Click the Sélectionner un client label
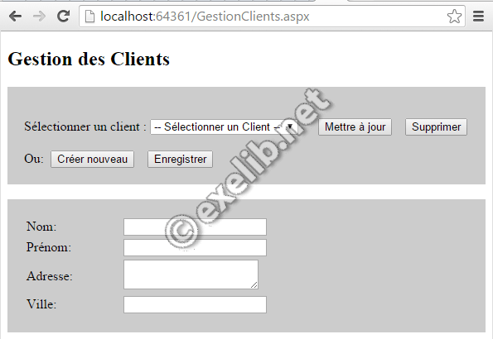493x339 pixels. 85,127
